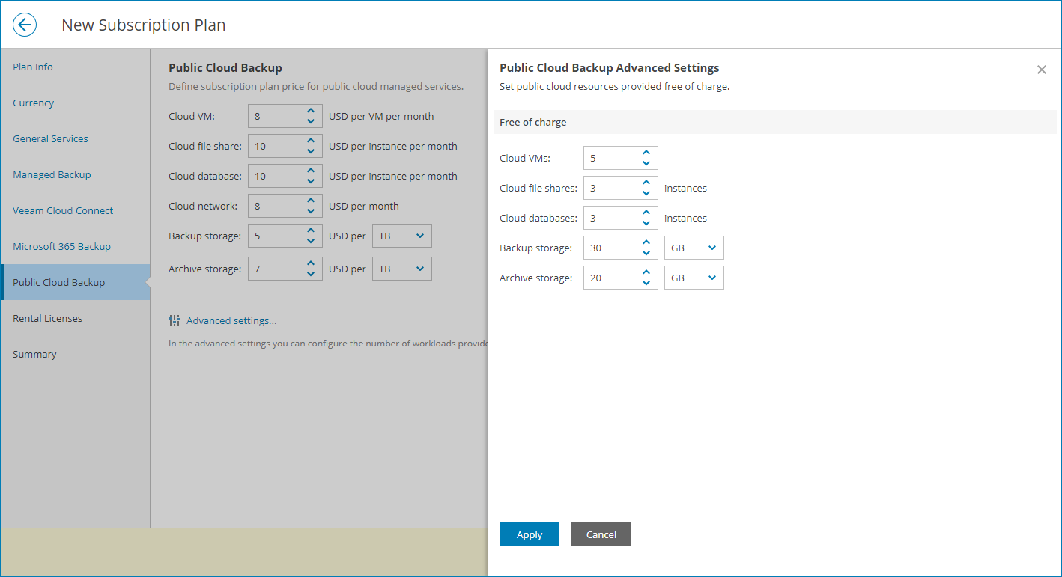Cancel the advanced settings changes
Viewport: 1062px width, 577px height.
pyautogui.click(x=601, y=534)
